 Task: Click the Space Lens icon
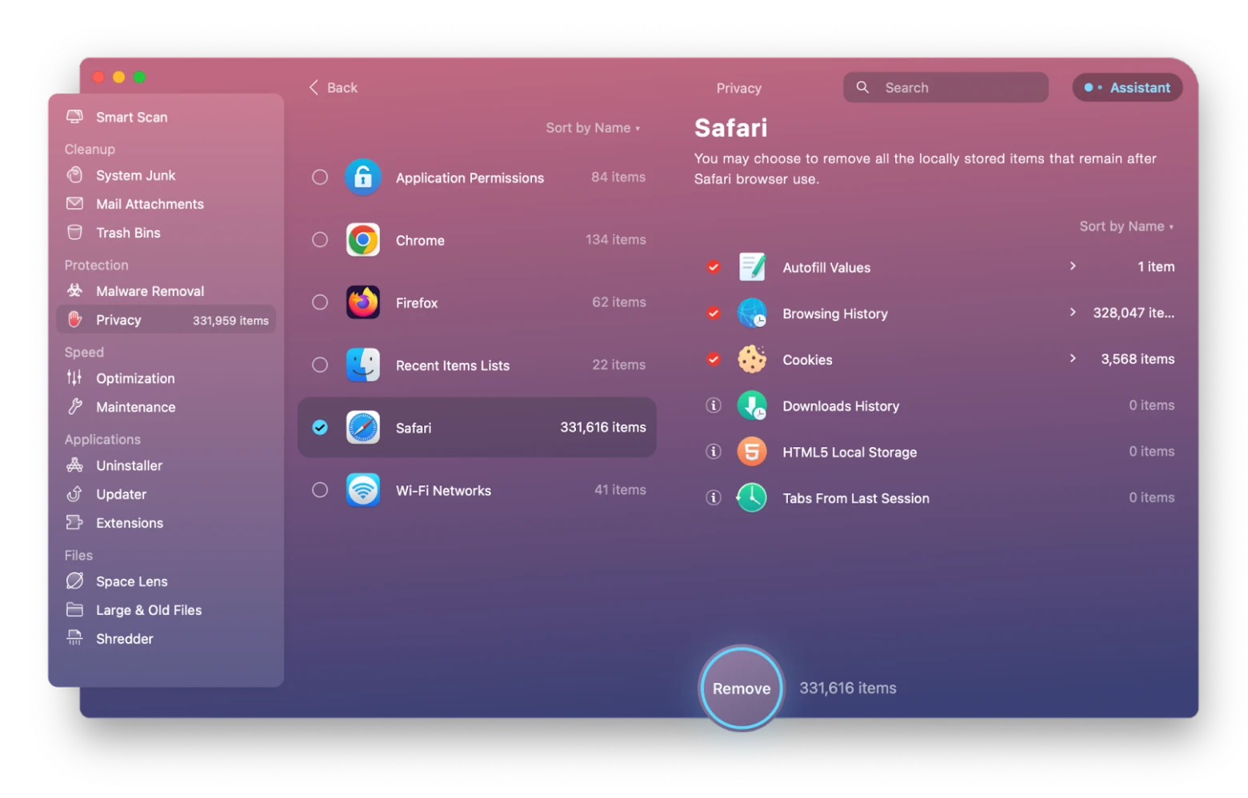tap(74, 581)
